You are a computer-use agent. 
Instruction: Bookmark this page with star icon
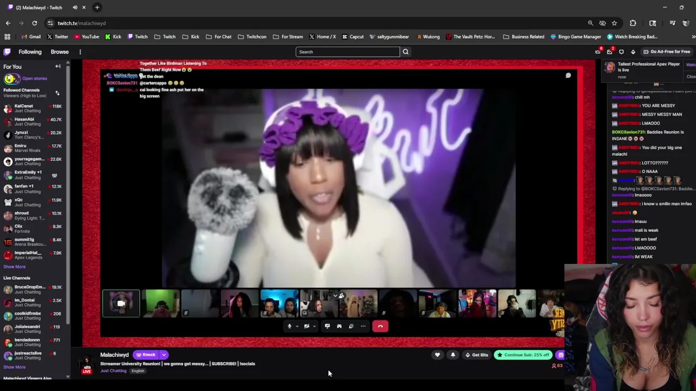[x=614, y=23]
